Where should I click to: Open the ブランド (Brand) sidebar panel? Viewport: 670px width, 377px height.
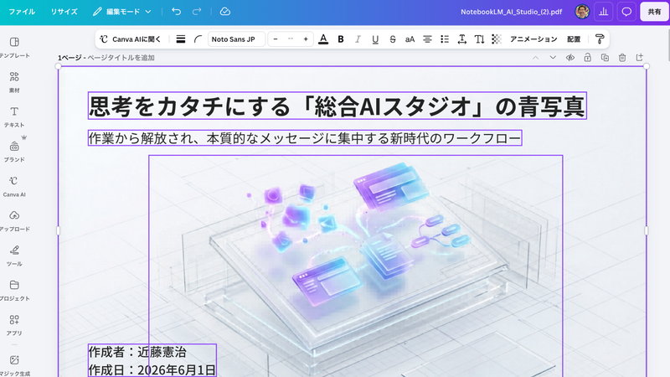14,152
